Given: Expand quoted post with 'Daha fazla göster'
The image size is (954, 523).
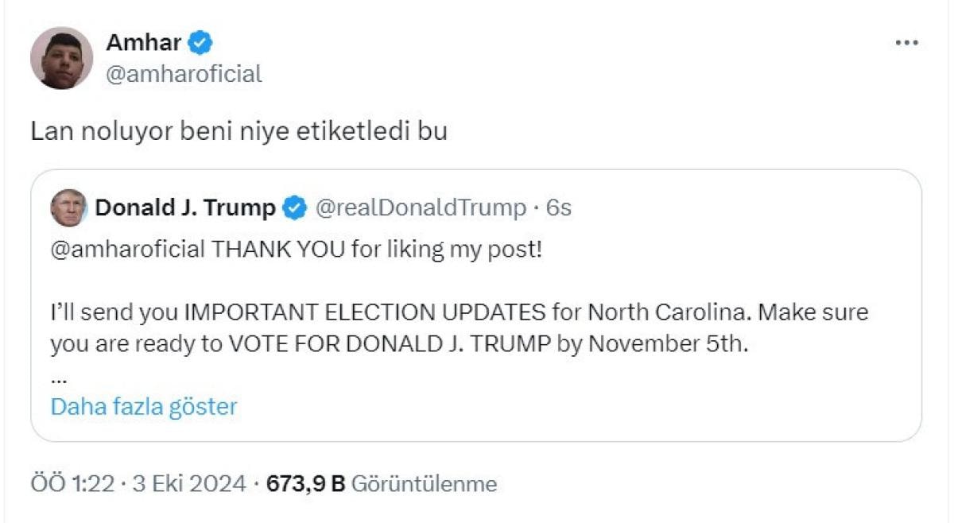Looking at the screenshot, I should [x=144, y=407].
